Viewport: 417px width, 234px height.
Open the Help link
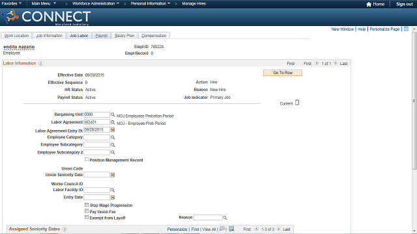(x=362, y=29)
